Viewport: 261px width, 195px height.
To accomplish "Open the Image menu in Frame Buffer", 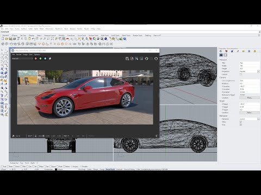I will [25, 55].
